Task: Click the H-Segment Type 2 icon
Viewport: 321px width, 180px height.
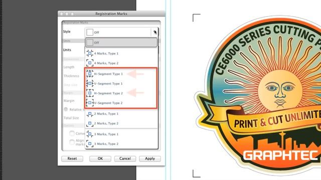Action: click(90, 93)
